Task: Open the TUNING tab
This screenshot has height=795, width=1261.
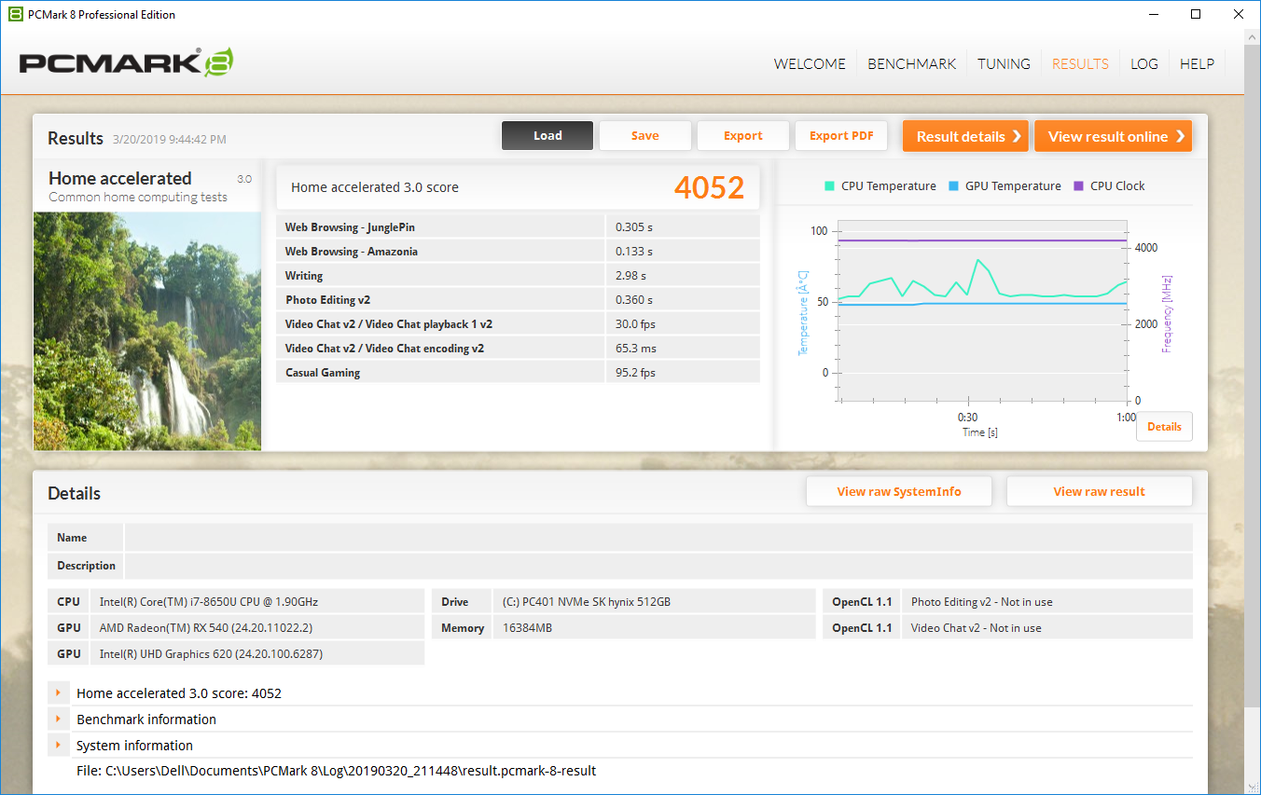Action: coord(1004,64)
